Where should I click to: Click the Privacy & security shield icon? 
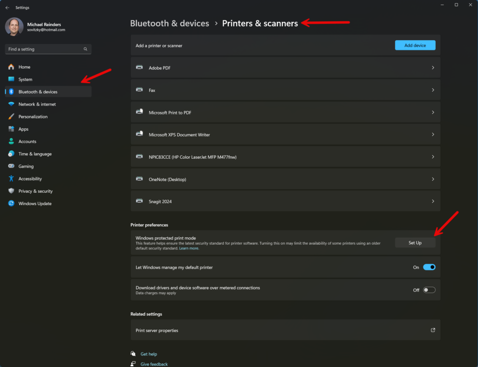pyautogui.click(x=11, y=191)
